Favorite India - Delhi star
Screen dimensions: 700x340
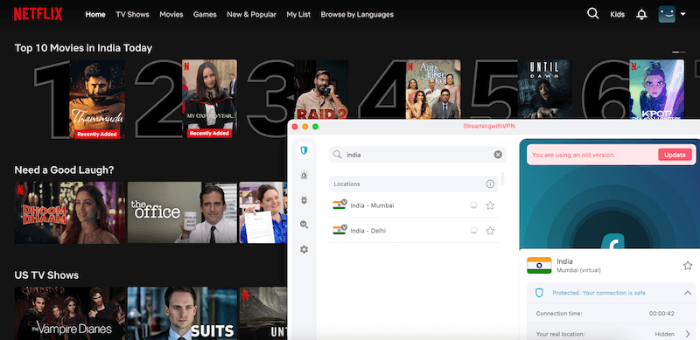tap(490, 231)
